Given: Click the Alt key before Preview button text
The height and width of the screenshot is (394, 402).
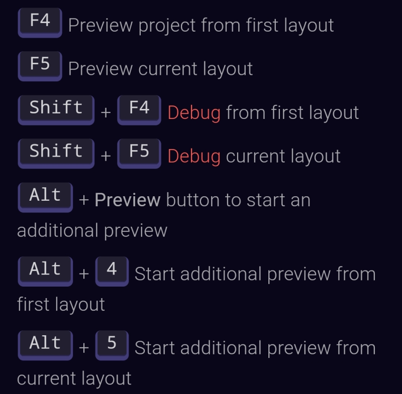Looking at the screenshot, I should [45, 197].
